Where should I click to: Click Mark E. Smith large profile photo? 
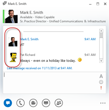11,16
